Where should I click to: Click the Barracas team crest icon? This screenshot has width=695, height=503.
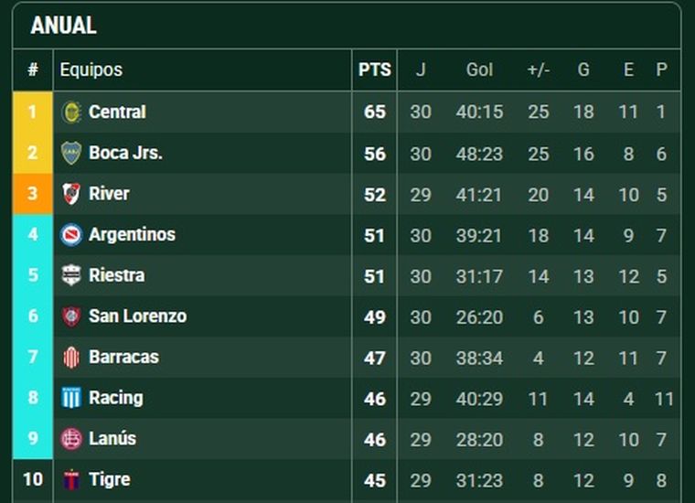[x=71, y=358]
